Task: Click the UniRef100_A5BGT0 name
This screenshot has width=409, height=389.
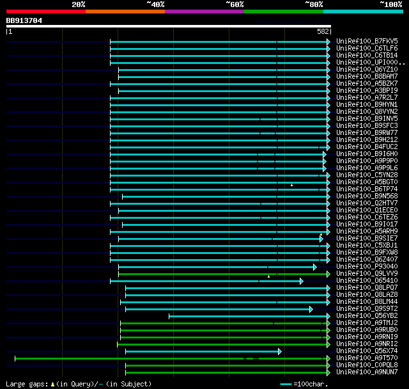Action: click(367, 182)
